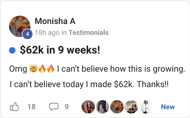Open Monisha A's profile picture

[19, 26]
